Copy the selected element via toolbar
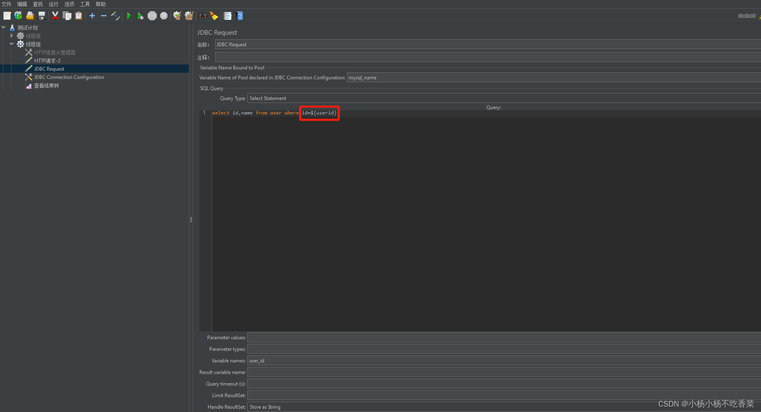 tap(67, 16)
